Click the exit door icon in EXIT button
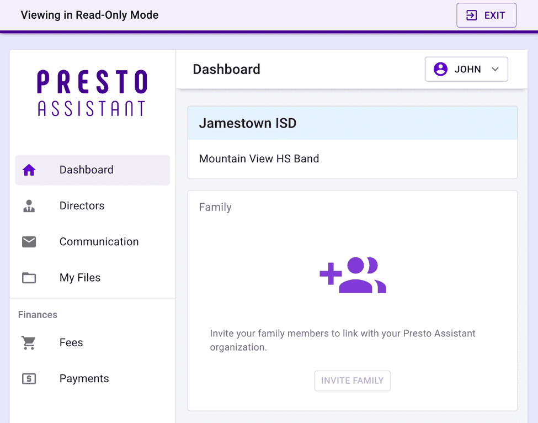538x423 pixels. coord(472,15)
